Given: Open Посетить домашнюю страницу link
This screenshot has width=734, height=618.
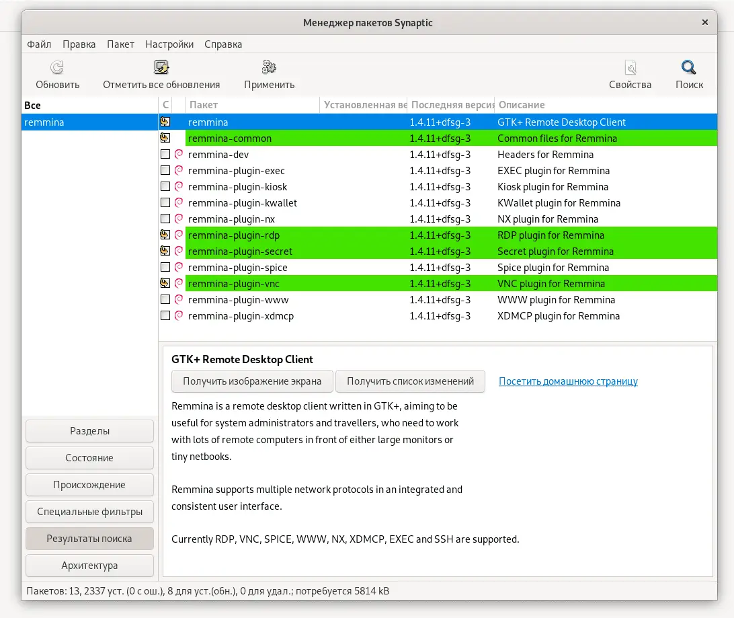Looking at the screenshot, I should (568, 381).
